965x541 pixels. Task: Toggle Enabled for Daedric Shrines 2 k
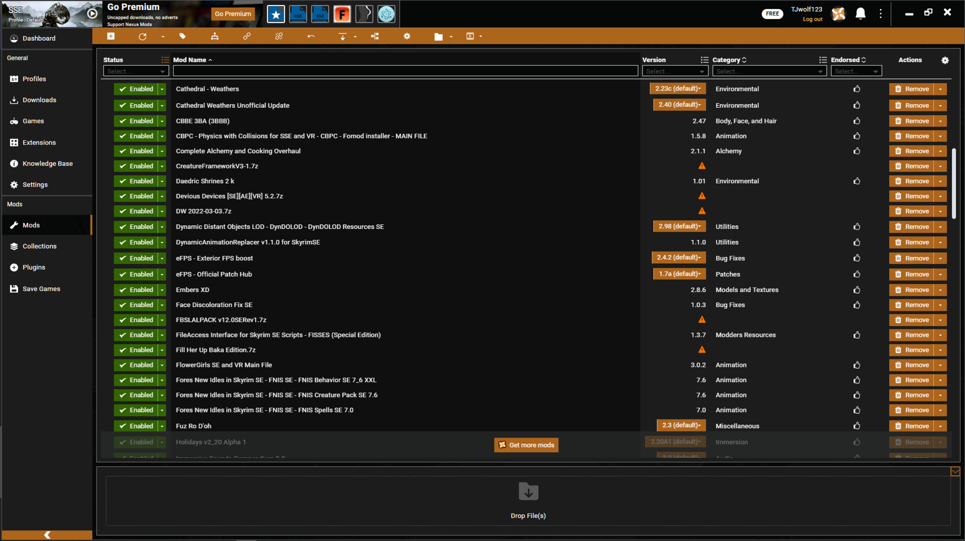tap(136, 181)
